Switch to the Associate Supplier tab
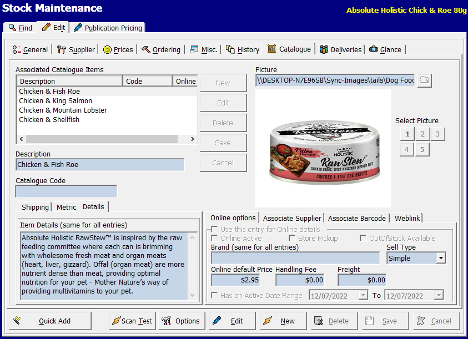 tap(292, 218)
